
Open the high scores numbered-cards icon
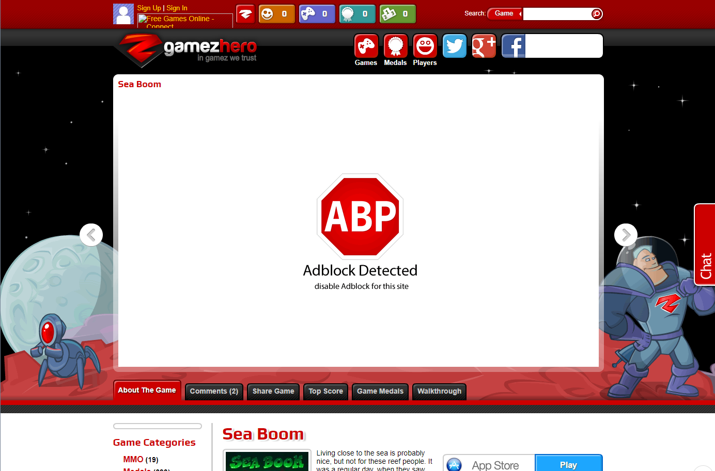pos(387,14)
